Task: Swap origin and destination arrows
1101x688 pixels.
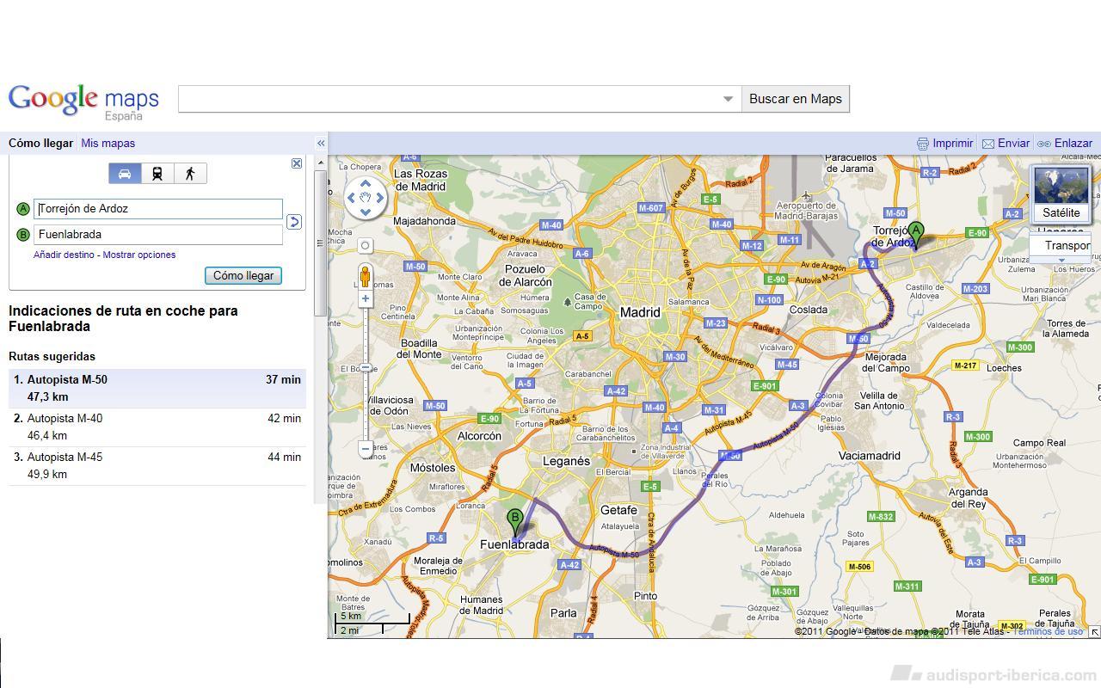Action: pyautogui.click(x=293, y=222)
